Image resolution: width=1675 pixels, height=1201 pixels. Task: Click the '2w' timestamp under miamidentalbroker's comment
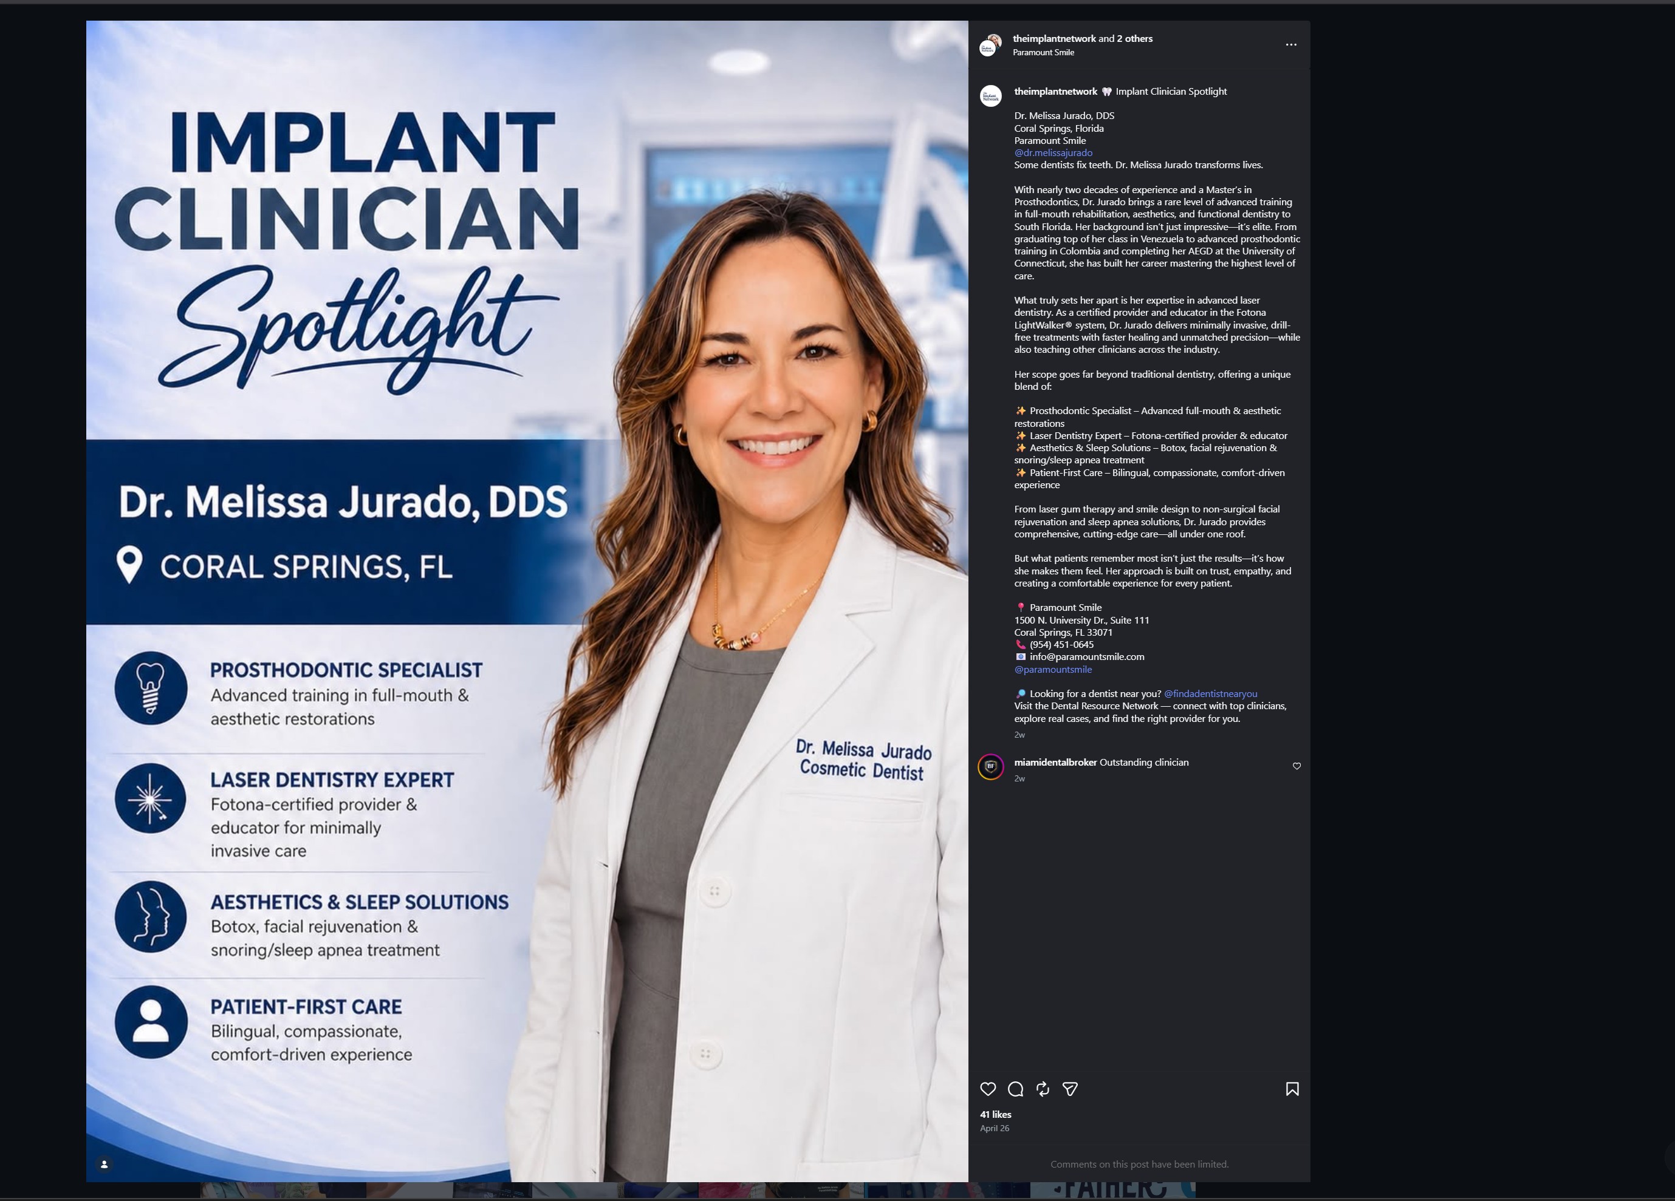coord(1019,778)
